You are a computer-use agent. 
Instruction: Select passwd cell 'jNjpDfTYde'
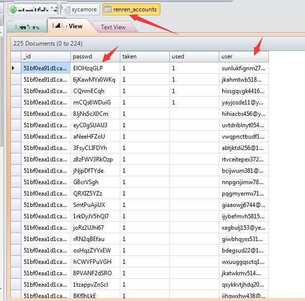coord(95,170)
